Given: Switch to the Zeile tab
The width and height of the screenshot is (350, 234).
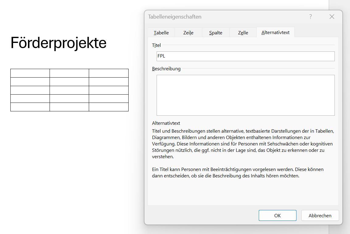Looking at the screenshot, I should (188, 33).
